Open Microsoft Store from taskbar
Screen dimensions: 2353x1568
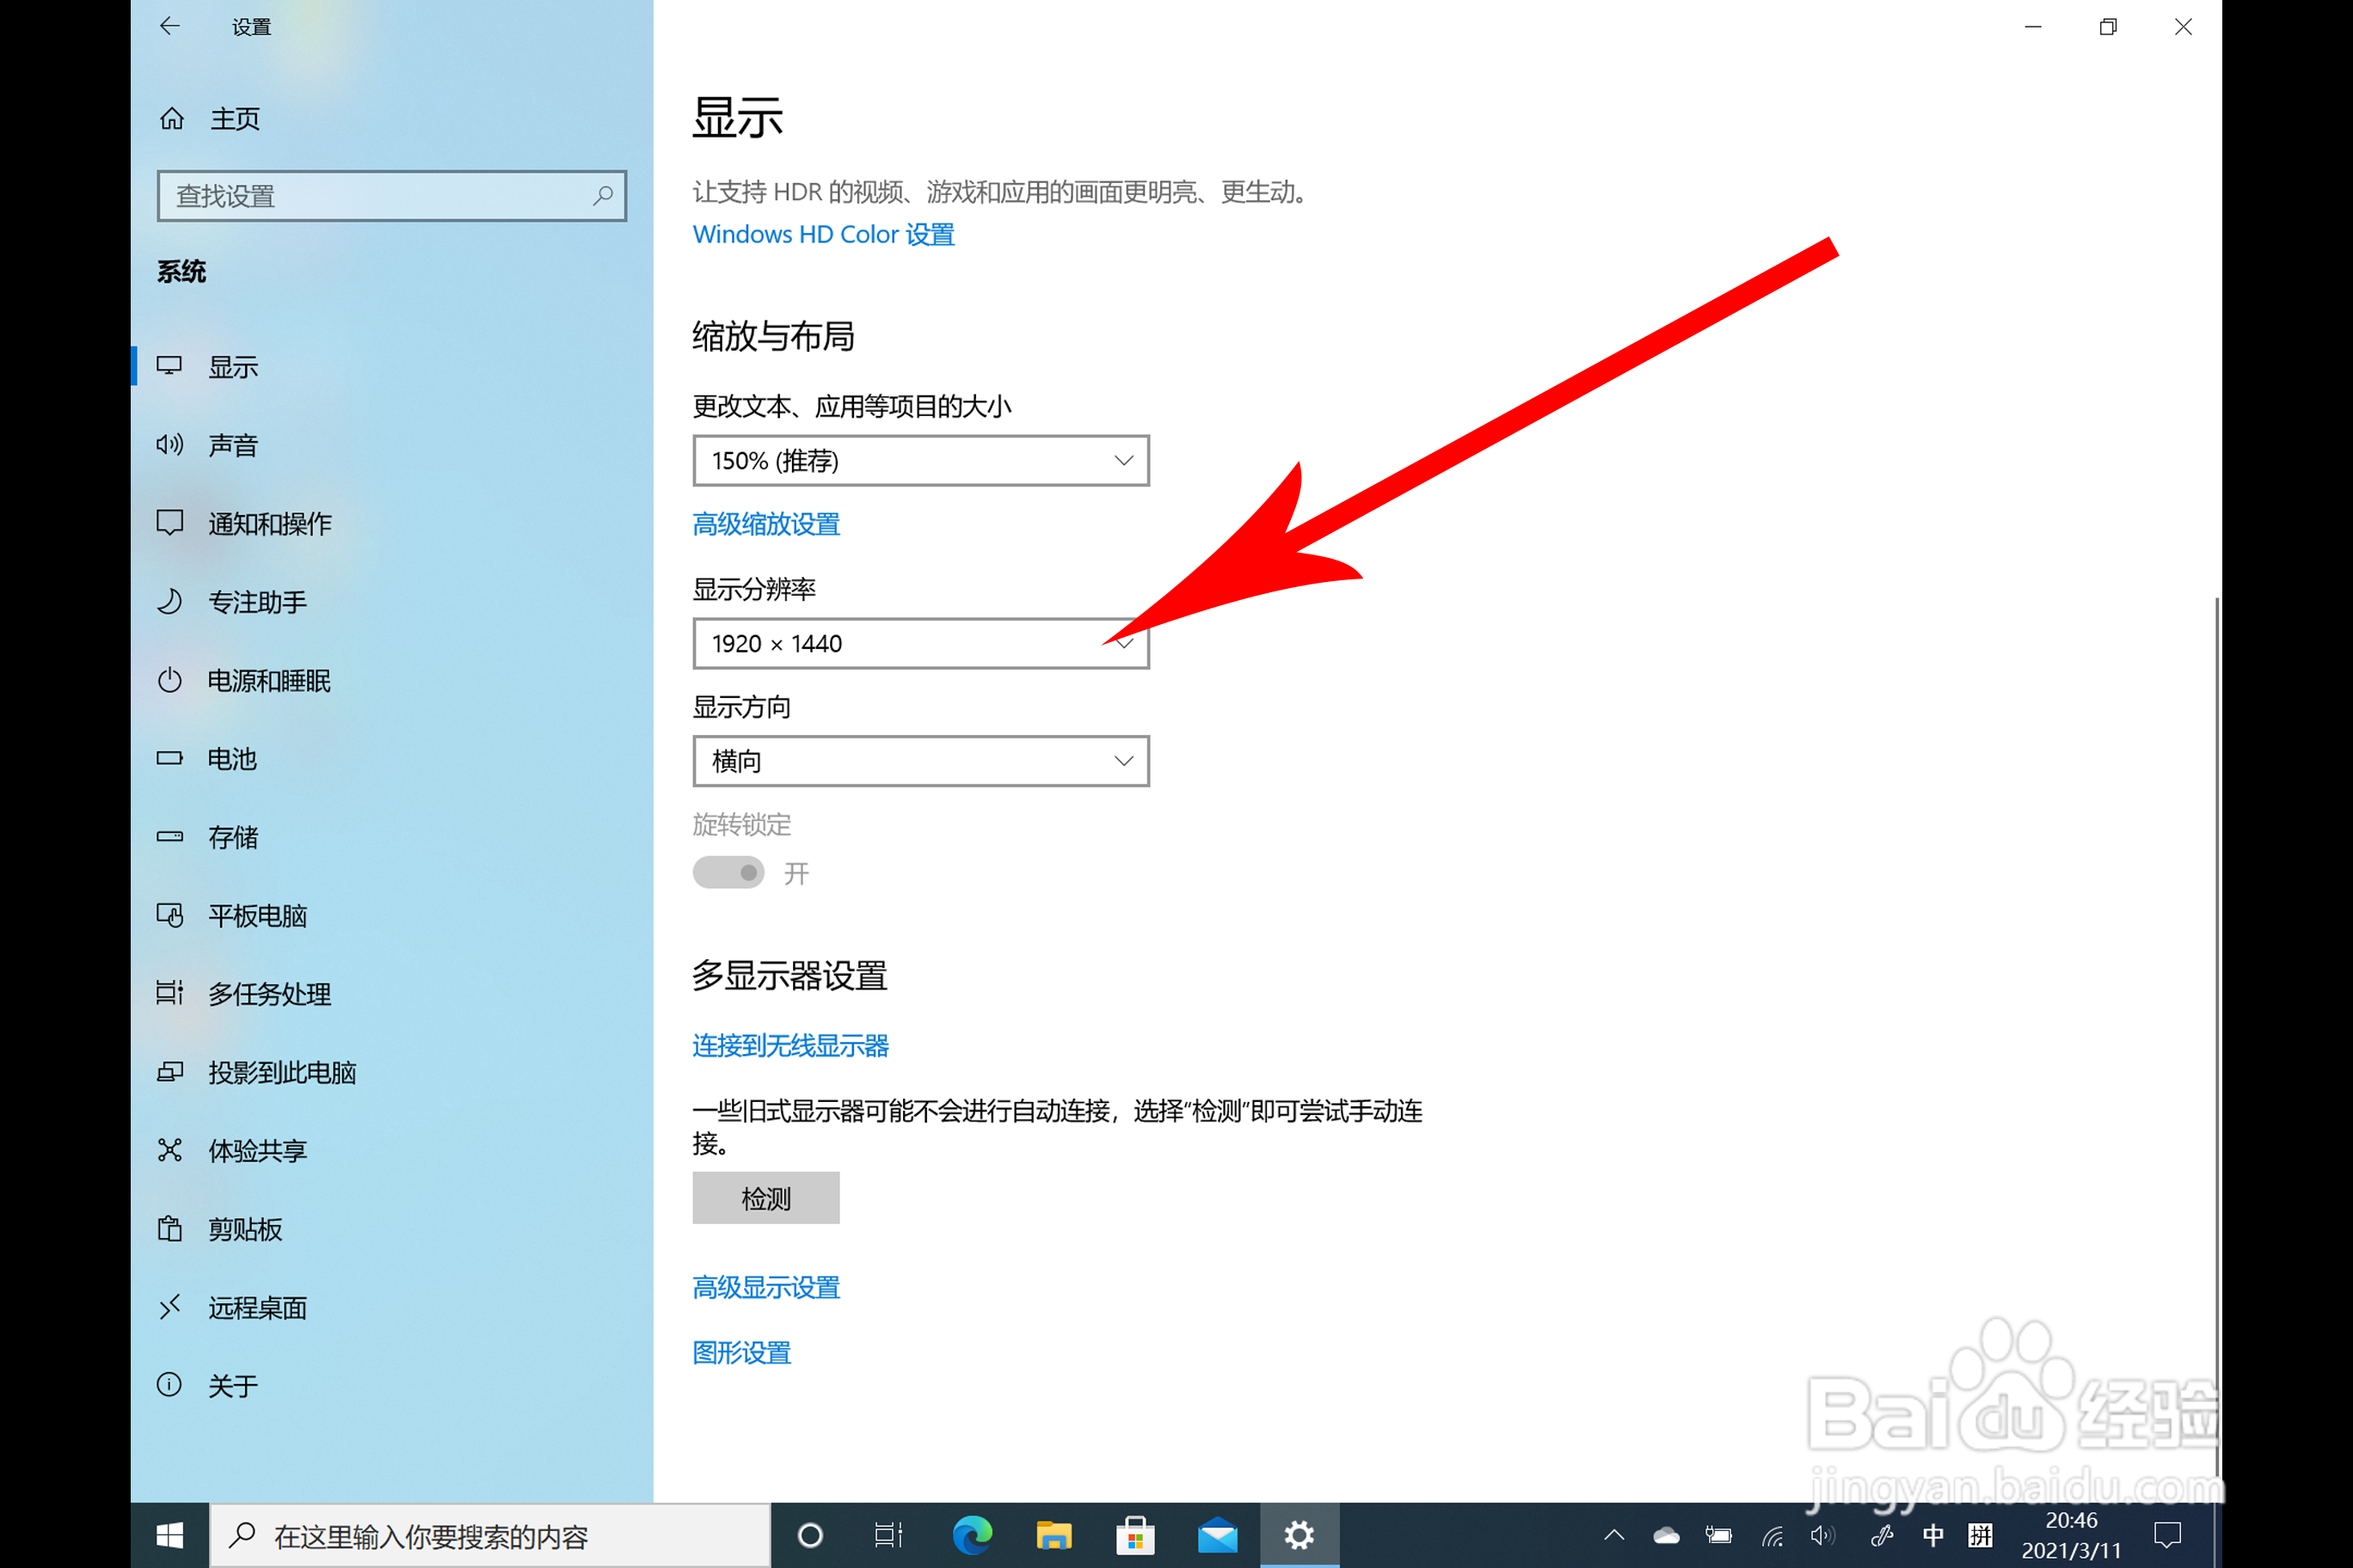click(1135, 1535)
